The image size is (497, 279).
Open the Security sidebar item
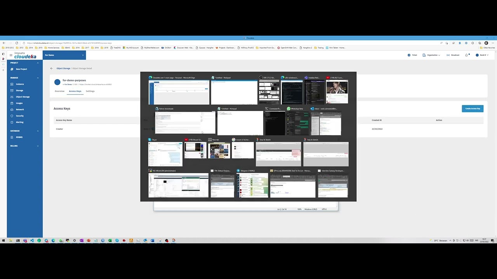pyautogui.click(x=19, y=116)
